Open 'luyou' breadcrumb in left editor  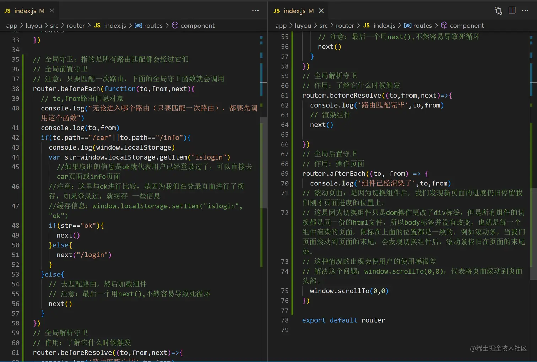(x=34, y=26)
